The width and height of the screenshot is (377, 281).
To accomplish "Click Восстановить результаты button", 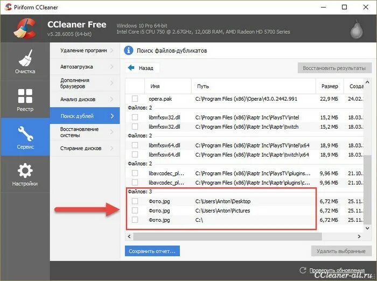I will pos(334,68).
